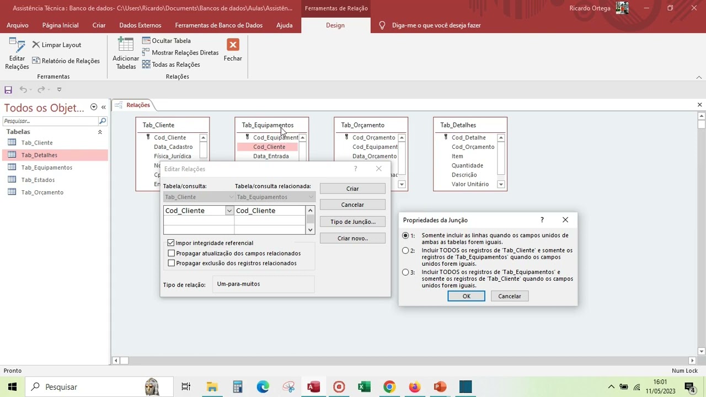Click the Criar novo button
Viewport: 706px width, 397px height.
pos(352,238)
